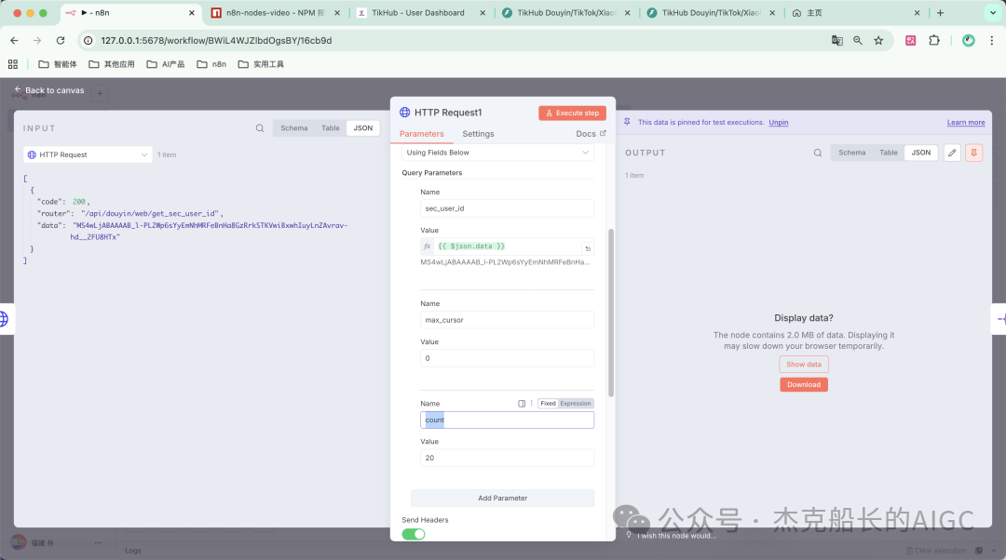Click the address bar URL
This screenshot has height=560, width=1006.
tap(216, 40)
